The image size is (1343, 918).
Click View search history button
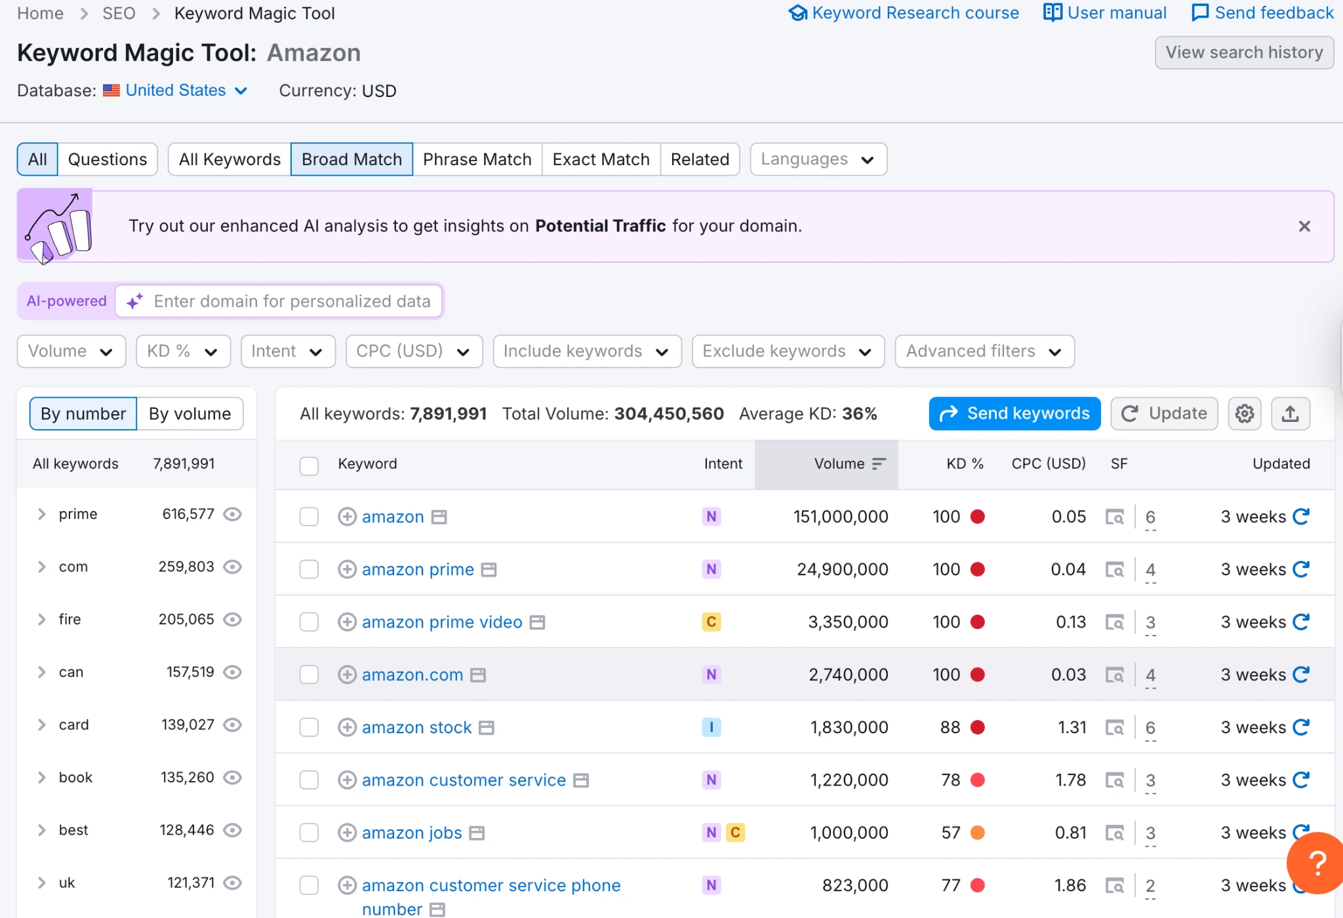point(1245,52)
